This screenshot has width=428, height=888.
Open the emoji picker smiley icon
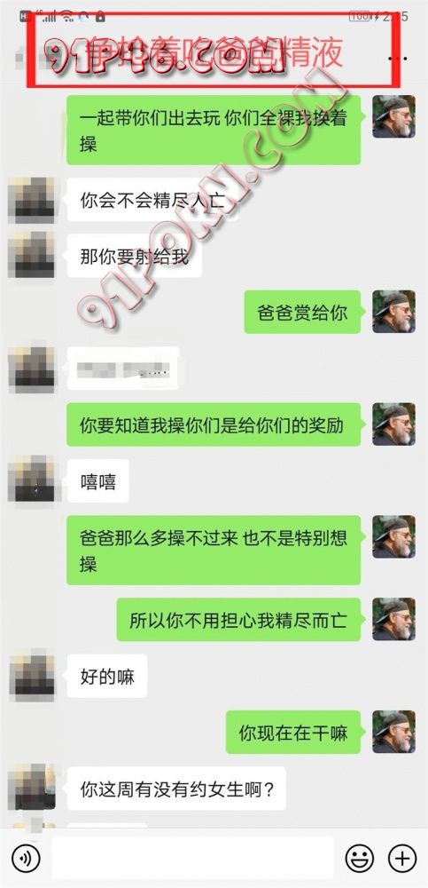pyautogui.click(x=360, y=859)
